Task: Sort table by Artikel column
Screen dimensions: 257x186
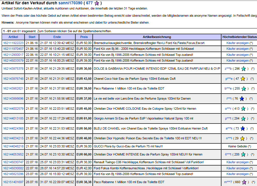Action: coord(13,37)
